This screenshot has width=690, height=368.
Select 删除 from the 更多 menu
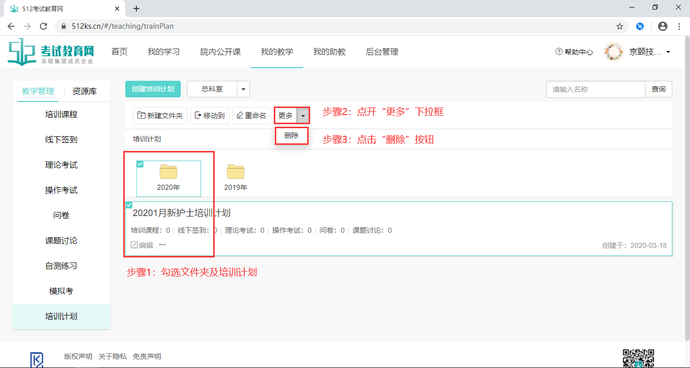[291, 135]
